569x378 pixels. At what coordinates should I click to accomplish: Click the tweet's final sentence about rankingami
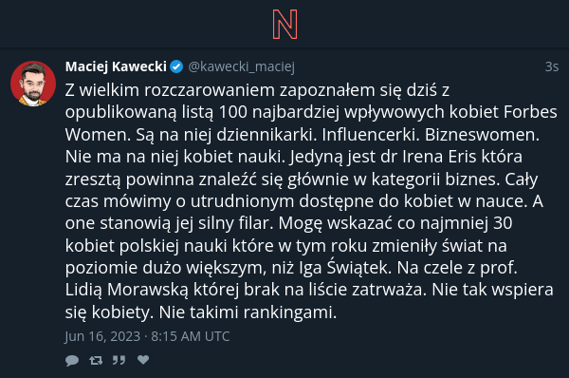[x=201, y=312]
